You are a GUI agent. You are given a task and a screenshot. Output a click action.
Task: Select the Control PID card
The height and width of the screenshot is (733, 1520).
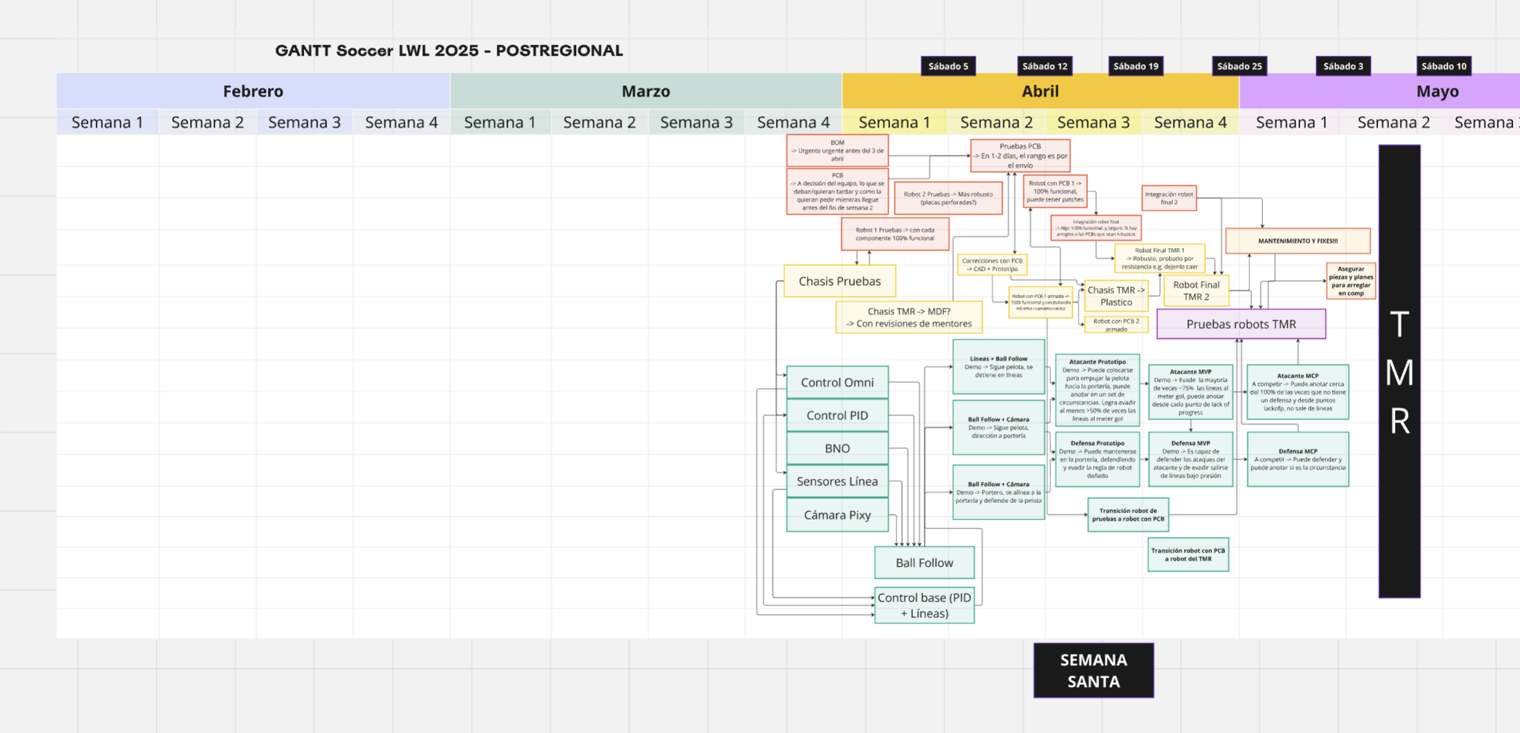pos(837,415)
